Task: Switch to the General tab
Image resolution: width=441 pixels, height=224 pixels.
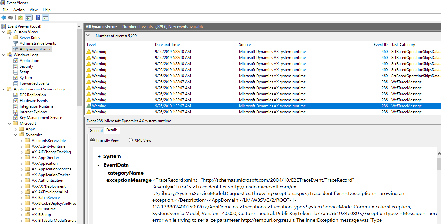Action: pyautogui.click(x=96, y=130)
